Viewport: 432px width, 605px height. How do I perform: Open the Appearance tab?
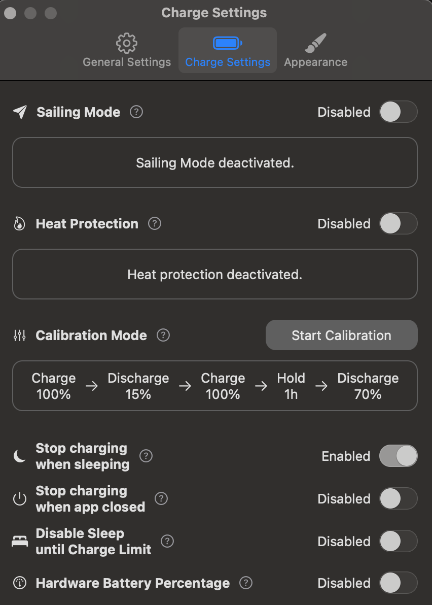pos(315,51)
